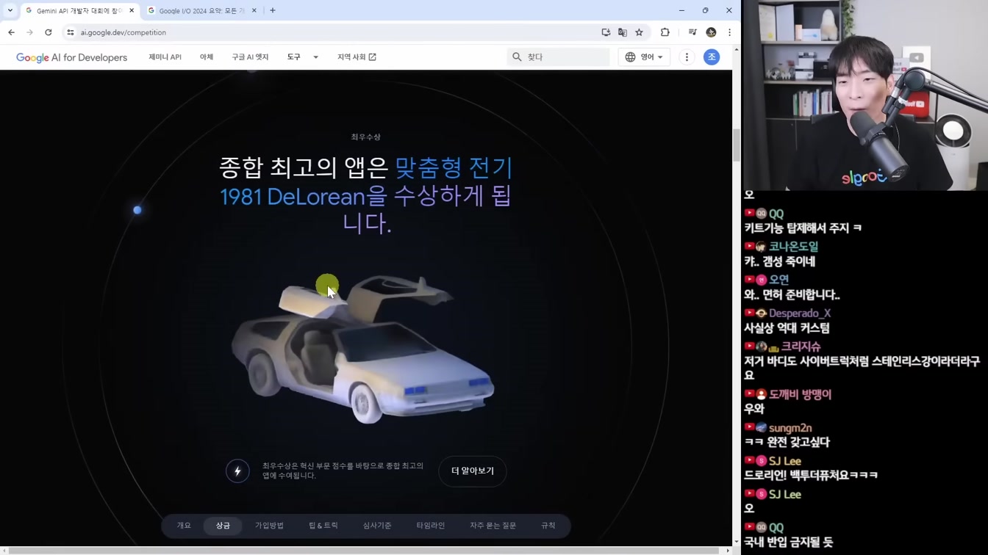988x555 pixels.
Task: Select the 상금 section tab
Action: tap(223, 526)
